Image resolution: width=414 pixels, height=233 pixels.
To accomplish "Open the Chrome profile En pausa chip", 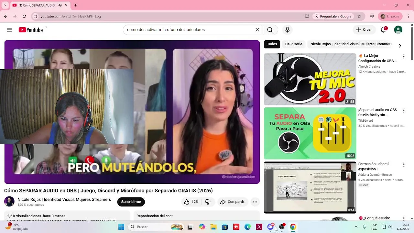I will (x=390, y=16).
